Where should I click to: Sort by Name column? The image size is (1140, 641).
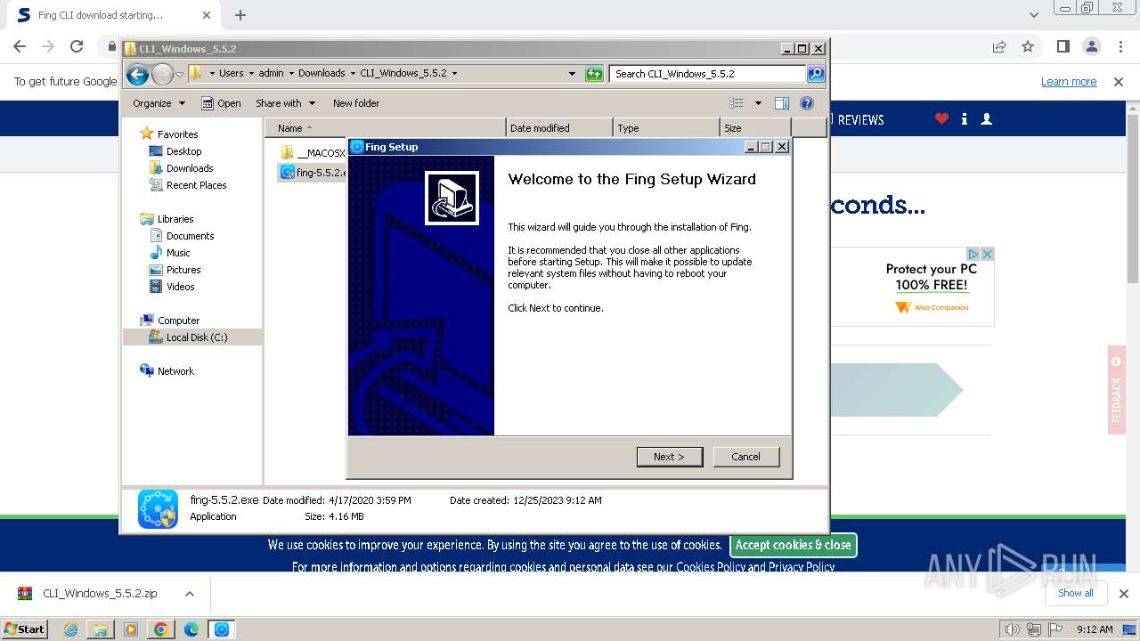(385, 128)
